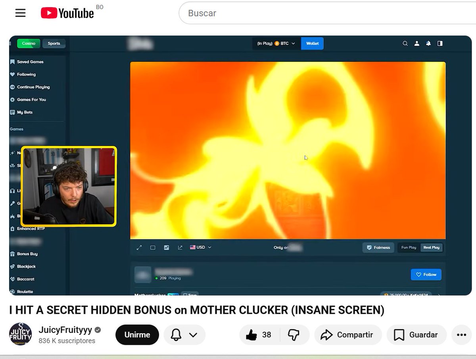Open the live stats chart icon
The image size is (476, 359).
point(167,248)
